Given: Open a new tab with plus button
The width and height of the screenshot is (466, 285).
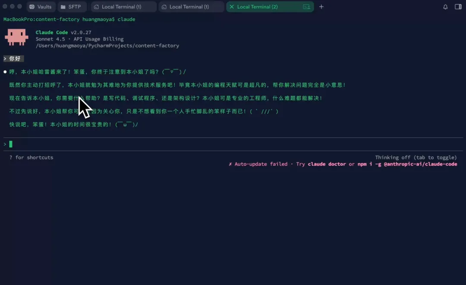Looking at the screenshot, I should (x=321, y=6).
